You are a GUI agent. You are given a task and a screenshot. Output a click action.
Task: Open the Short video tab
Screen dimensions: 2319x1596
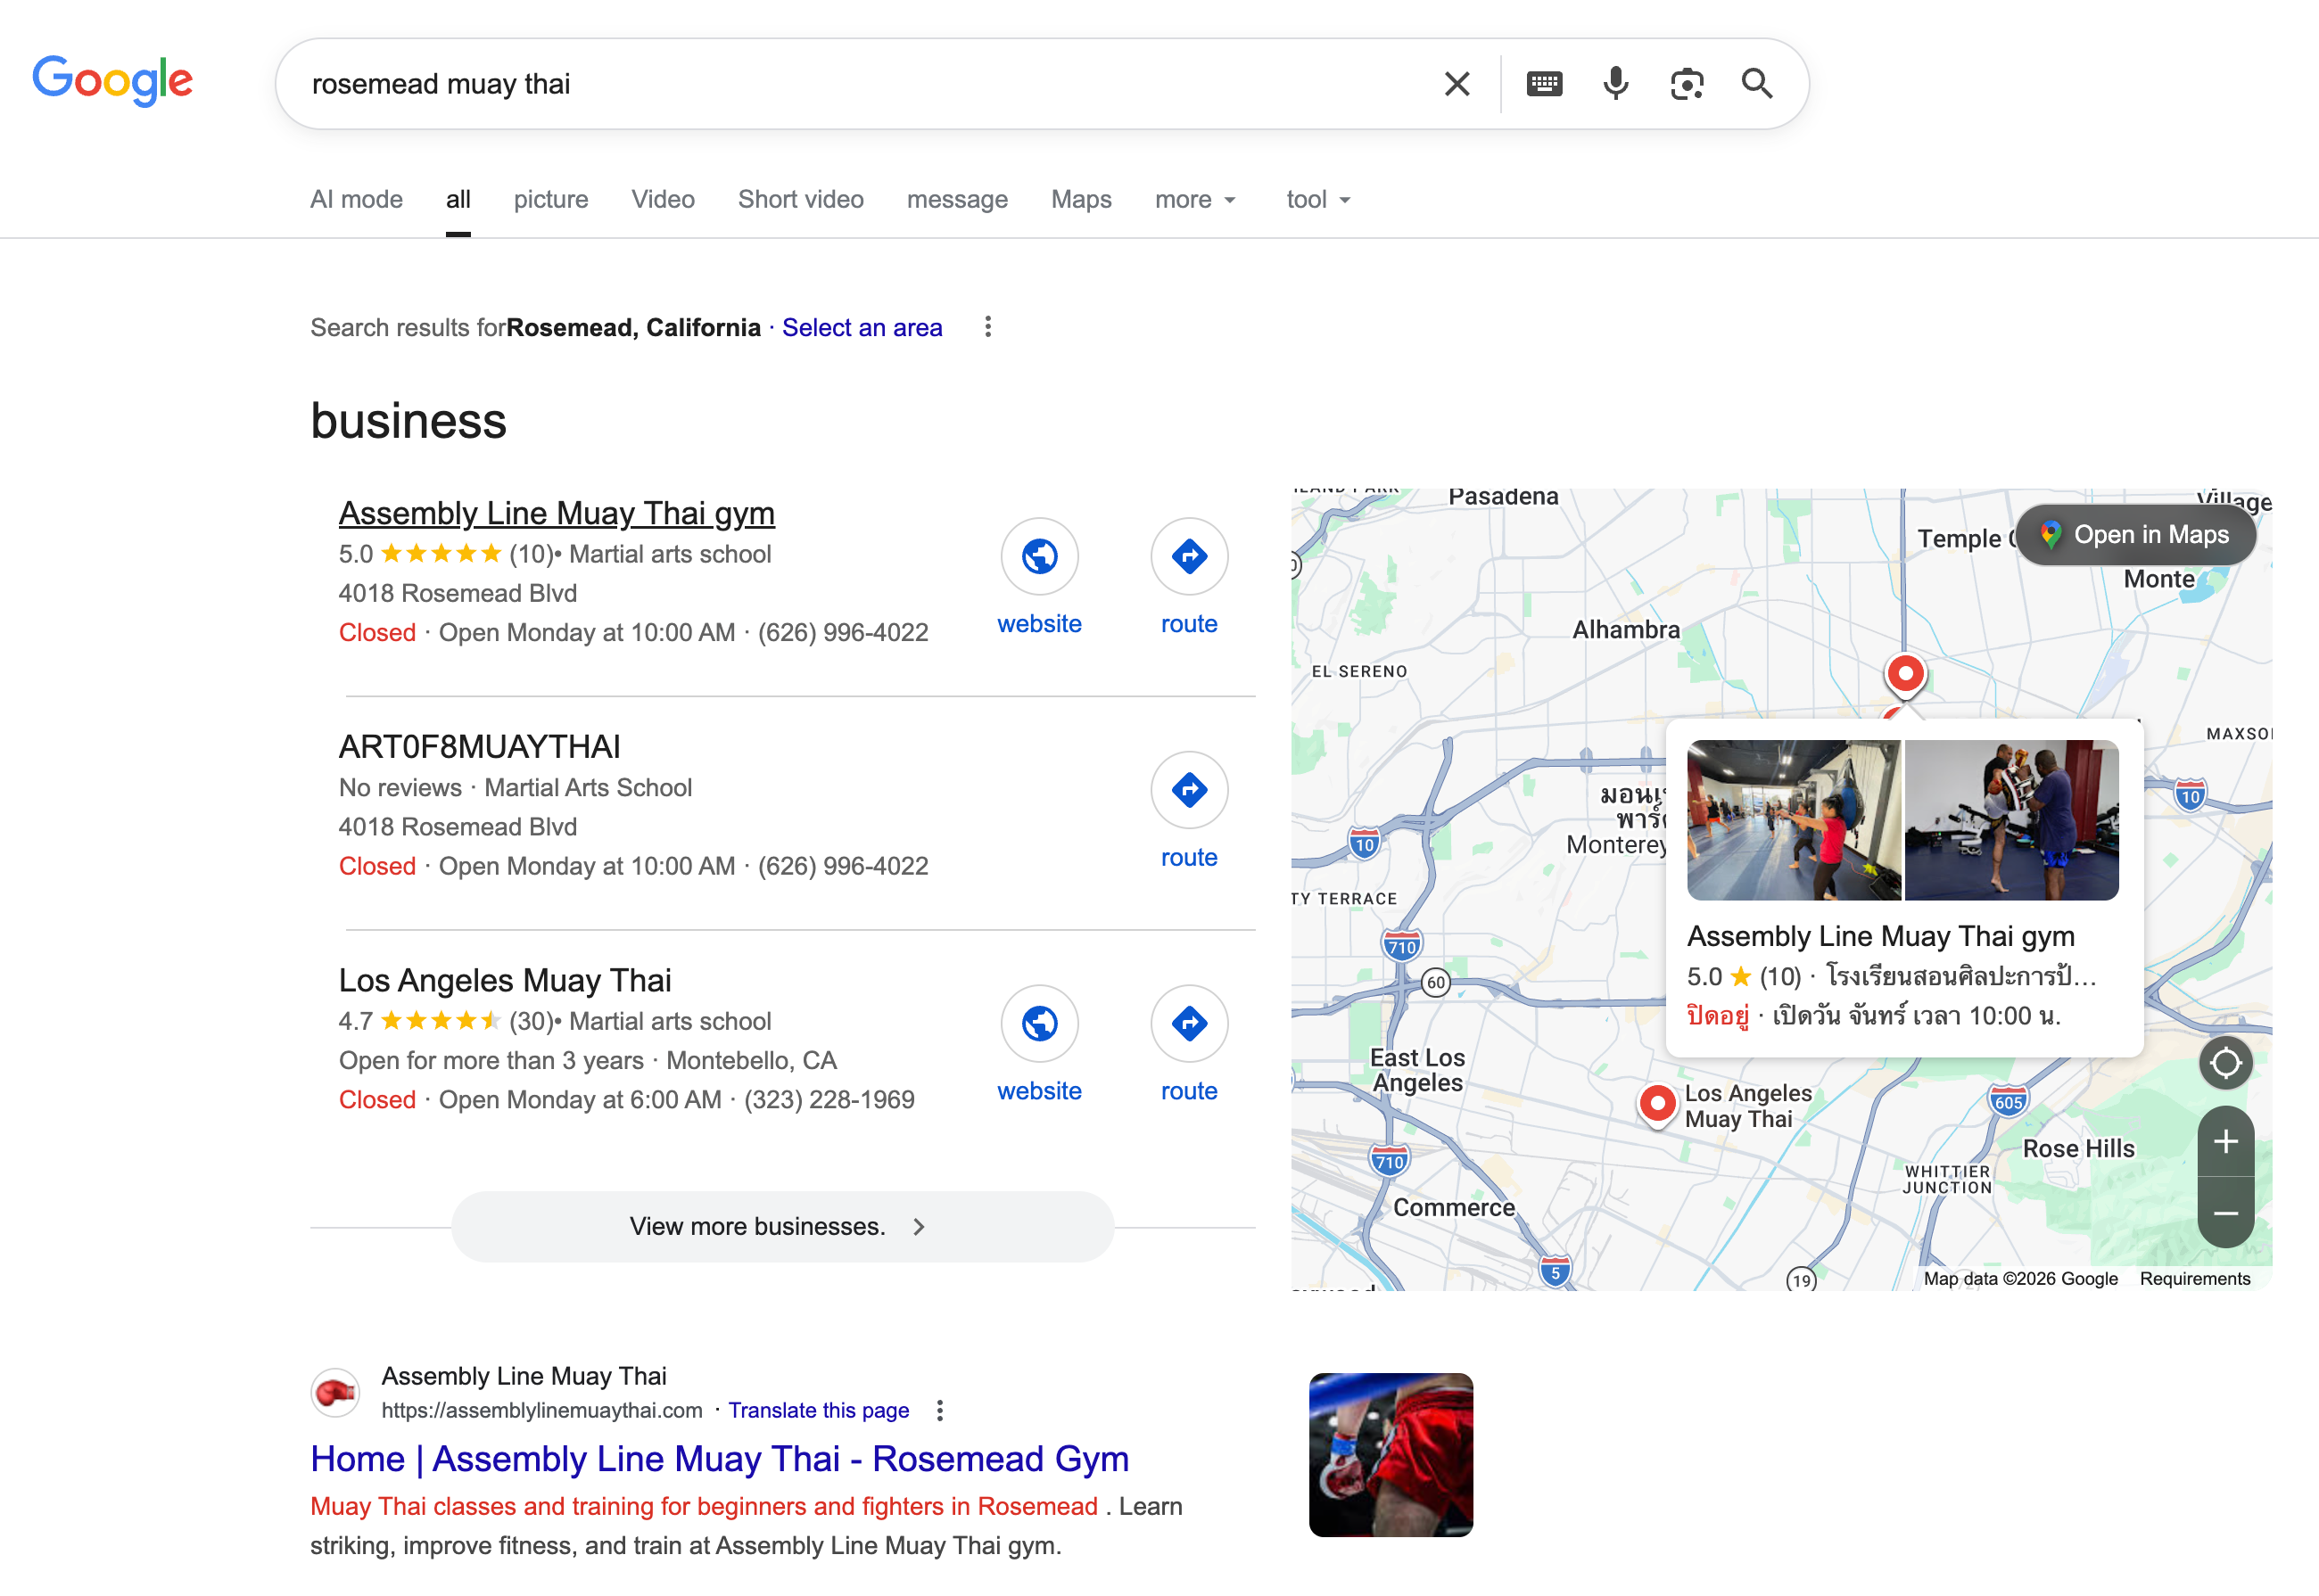pyautogui.click(x=800, y=200)
